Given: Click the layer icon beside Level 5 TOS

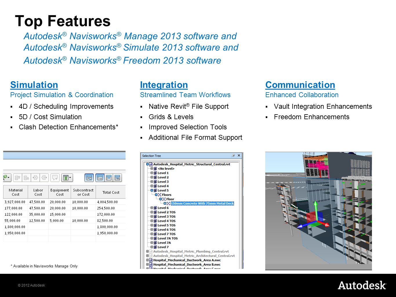Looking at the screenshot, I should 155,225.
